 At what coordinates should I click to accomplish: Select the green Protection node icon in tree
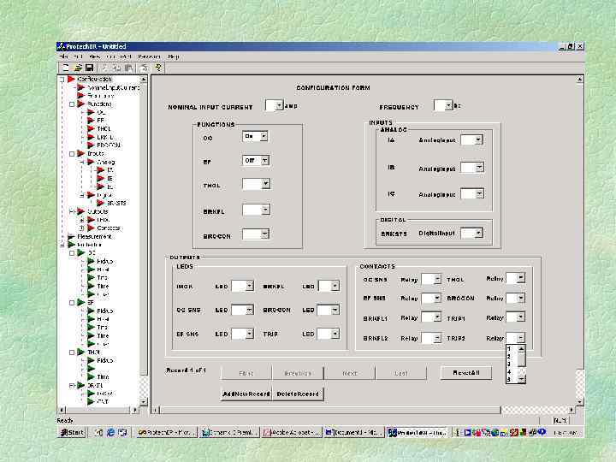click(71, 245)
